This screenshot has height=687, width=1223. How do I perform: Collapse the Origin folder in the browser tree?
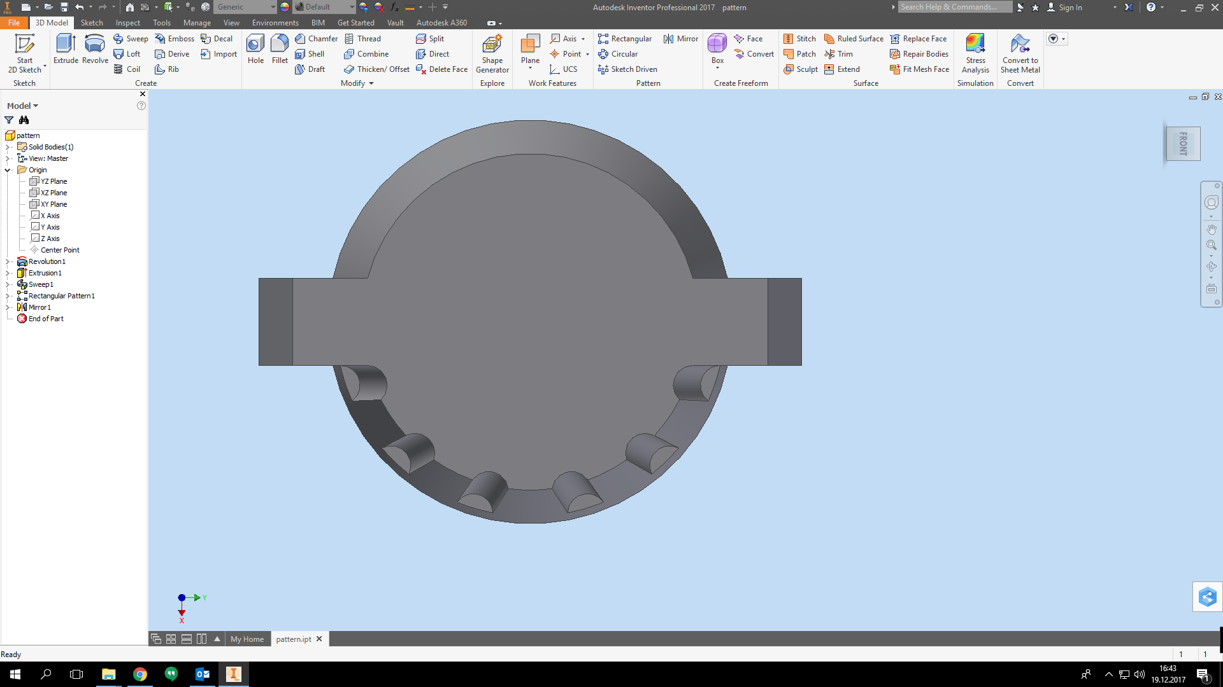[7, 169]
